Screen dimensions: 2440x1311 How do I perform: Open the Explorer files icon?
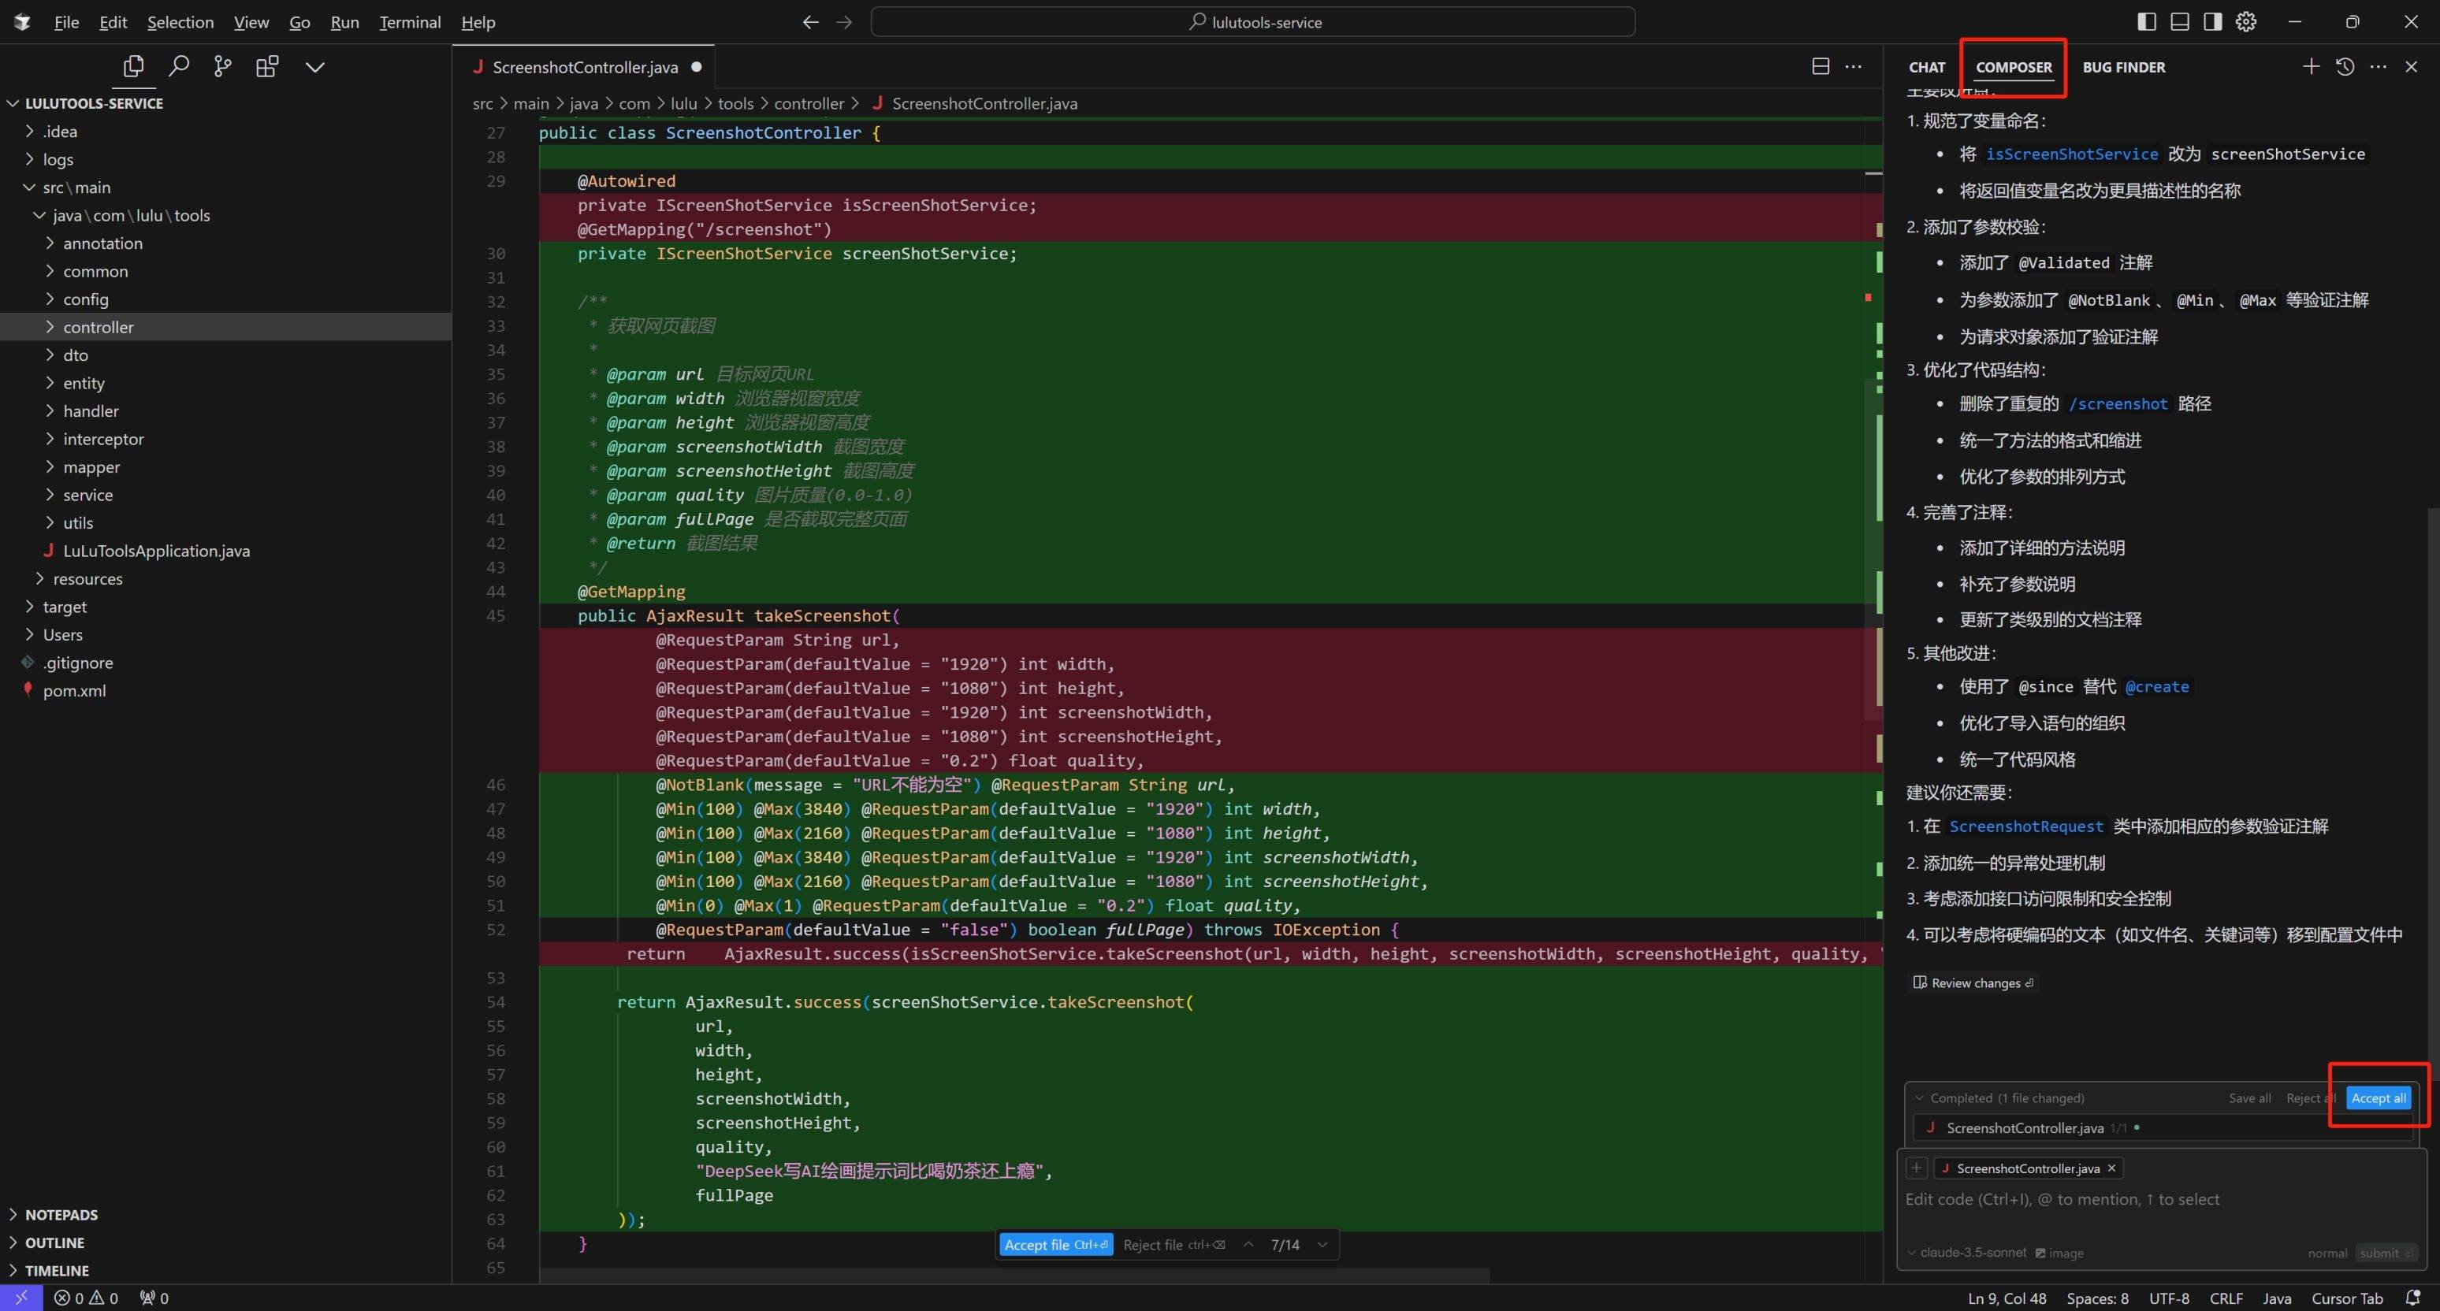click(133, 66)
